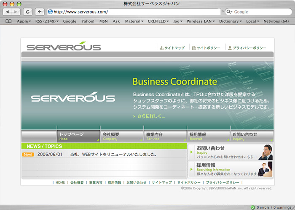Follow the さらに詳しく... link in the banner

(151, 116)
